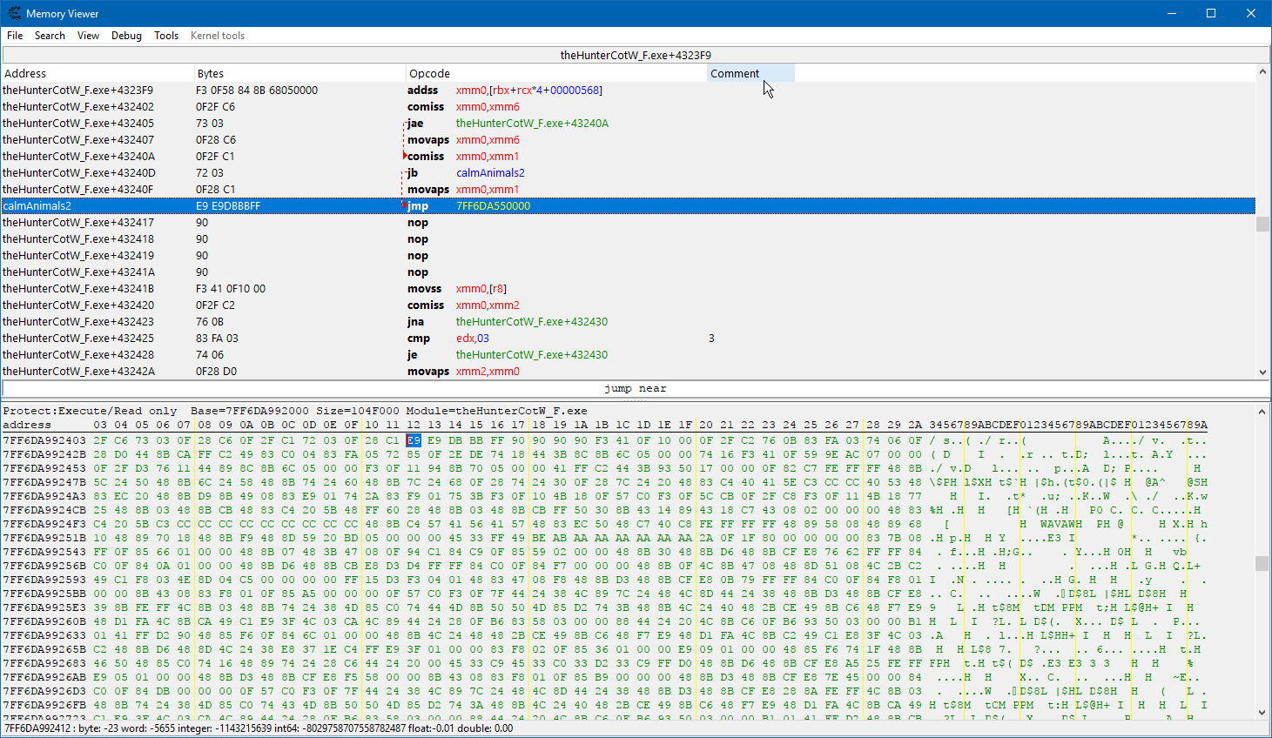The height and width of the screenshot is (738, 1272).
Task: Close the Memory Viewer window
Action: (x=1251, y=13)
